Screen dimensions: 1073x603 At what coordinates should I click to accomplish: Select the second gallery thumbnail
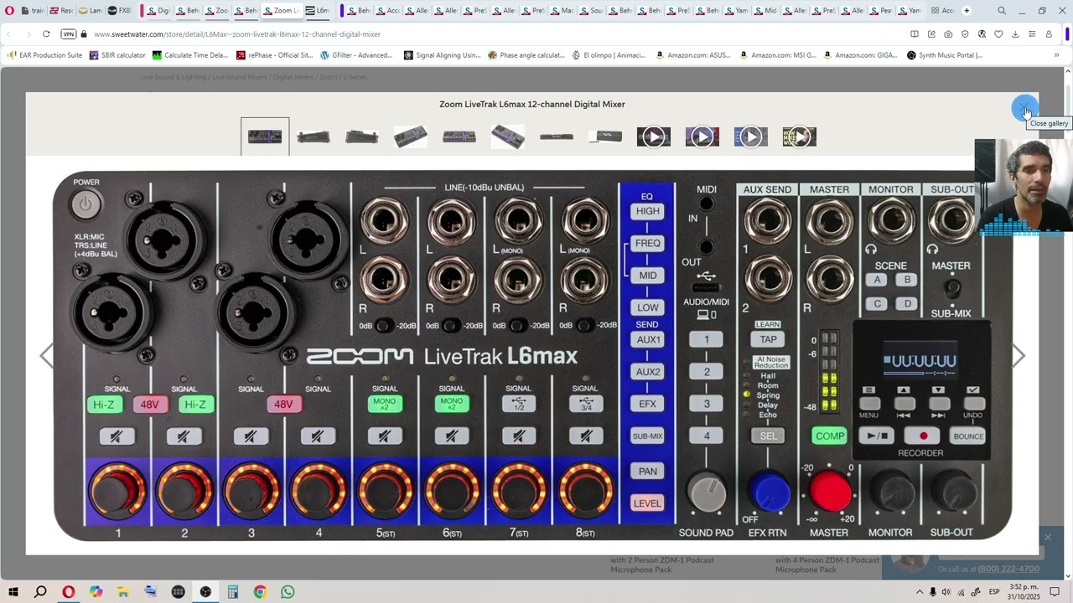click(x=314, y=137)
